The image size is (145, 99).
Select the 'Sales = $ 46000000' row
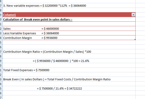click(x=69, y=29)
